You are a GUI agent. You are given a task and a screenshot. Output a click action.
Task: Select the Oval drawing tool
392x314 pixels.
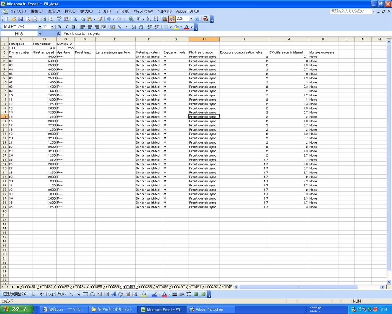[x=93, y=294]
